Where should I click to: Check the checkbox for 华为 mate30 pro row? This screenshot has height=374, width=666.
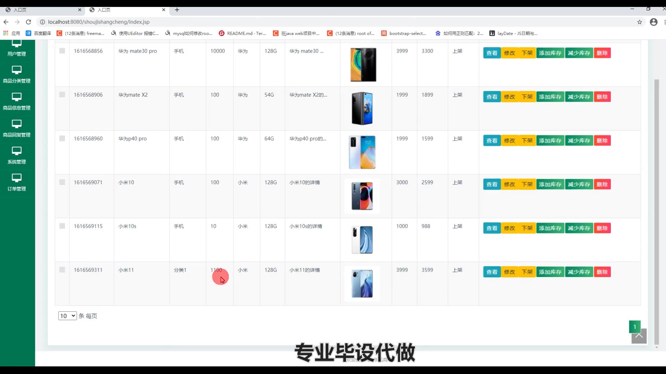click(x=62, y=51)
